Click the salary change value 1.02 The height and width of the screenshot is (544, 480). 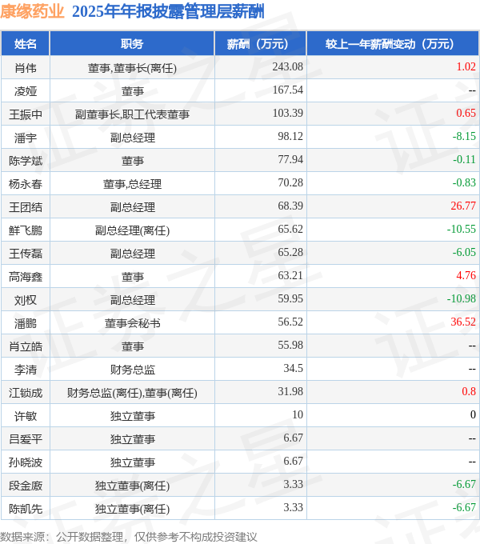point(466,66)
